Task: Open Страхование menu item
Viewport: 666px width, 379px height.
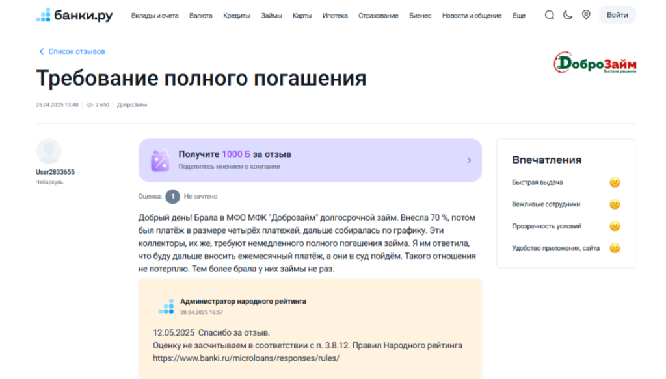Action: (x=378, y=16)
